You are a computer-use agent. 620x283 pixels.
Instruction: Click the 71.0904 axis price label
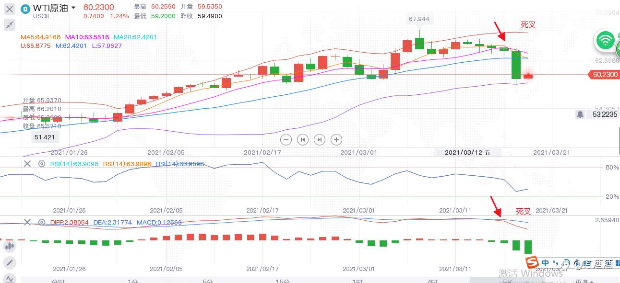pos(607,13)
